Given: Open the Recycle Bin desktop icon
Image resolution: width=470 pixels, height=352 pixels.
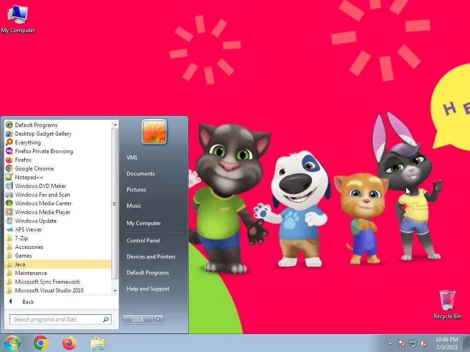Looking at the screenshot, I should point(447,304).
